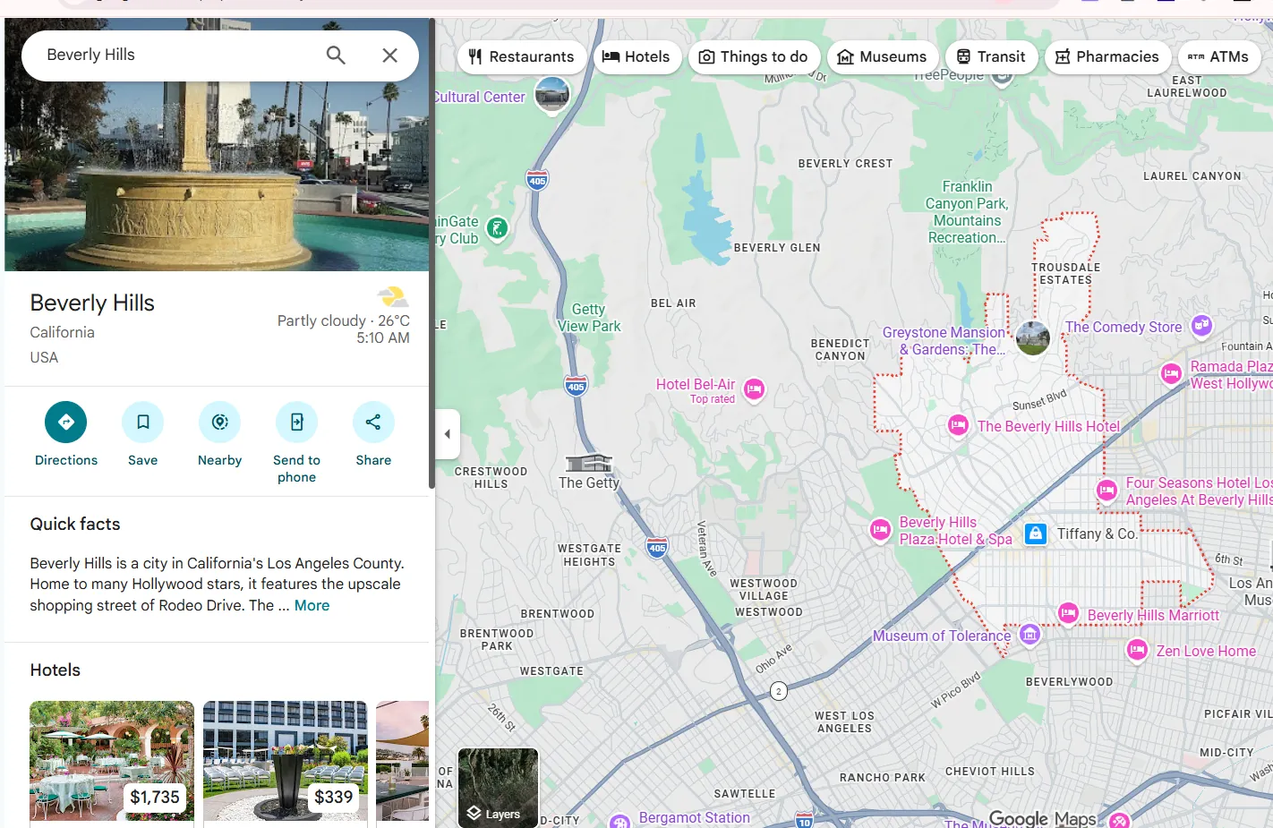Click the search magnifier icon

click(336, 55)
